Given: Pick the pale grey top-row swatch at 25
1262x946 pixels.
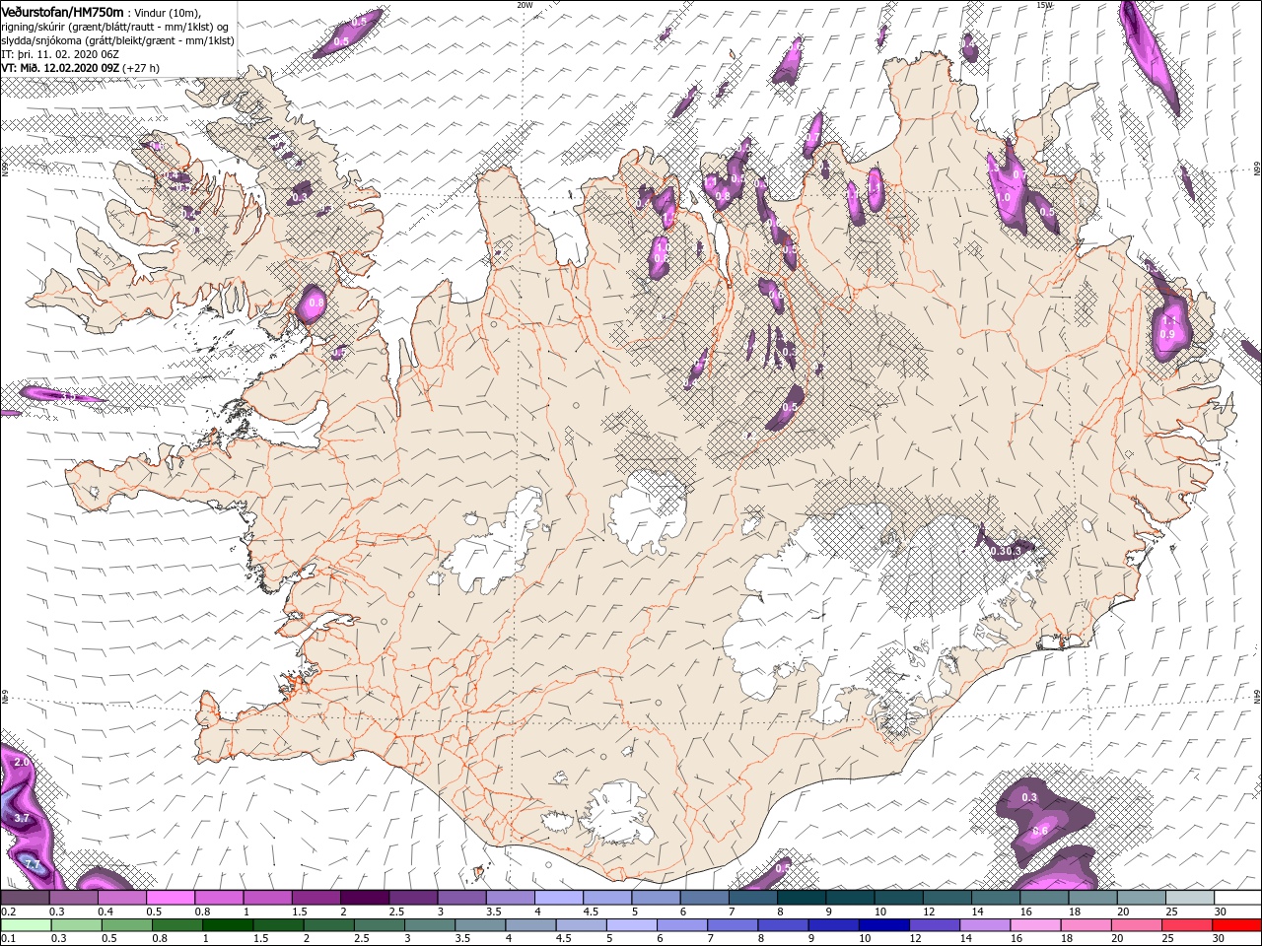Looking at the screenshot, I should (x=1188, y=898).
